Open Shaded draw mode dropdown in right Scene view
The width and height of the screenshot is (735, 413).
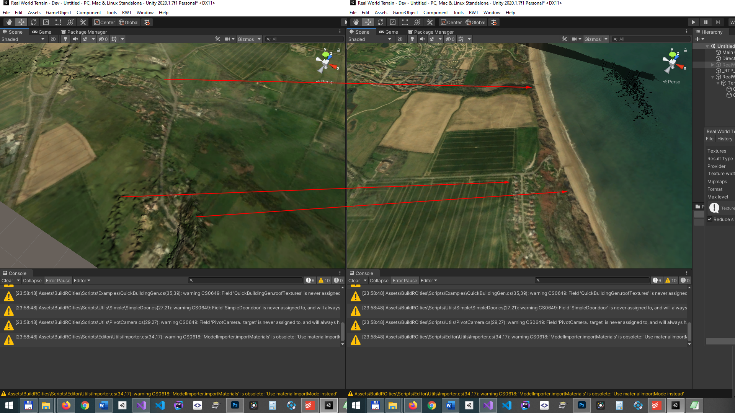370,39
